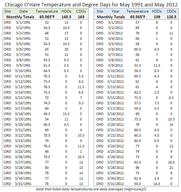Click the 5/22/1991 date cell

point(23,135)
